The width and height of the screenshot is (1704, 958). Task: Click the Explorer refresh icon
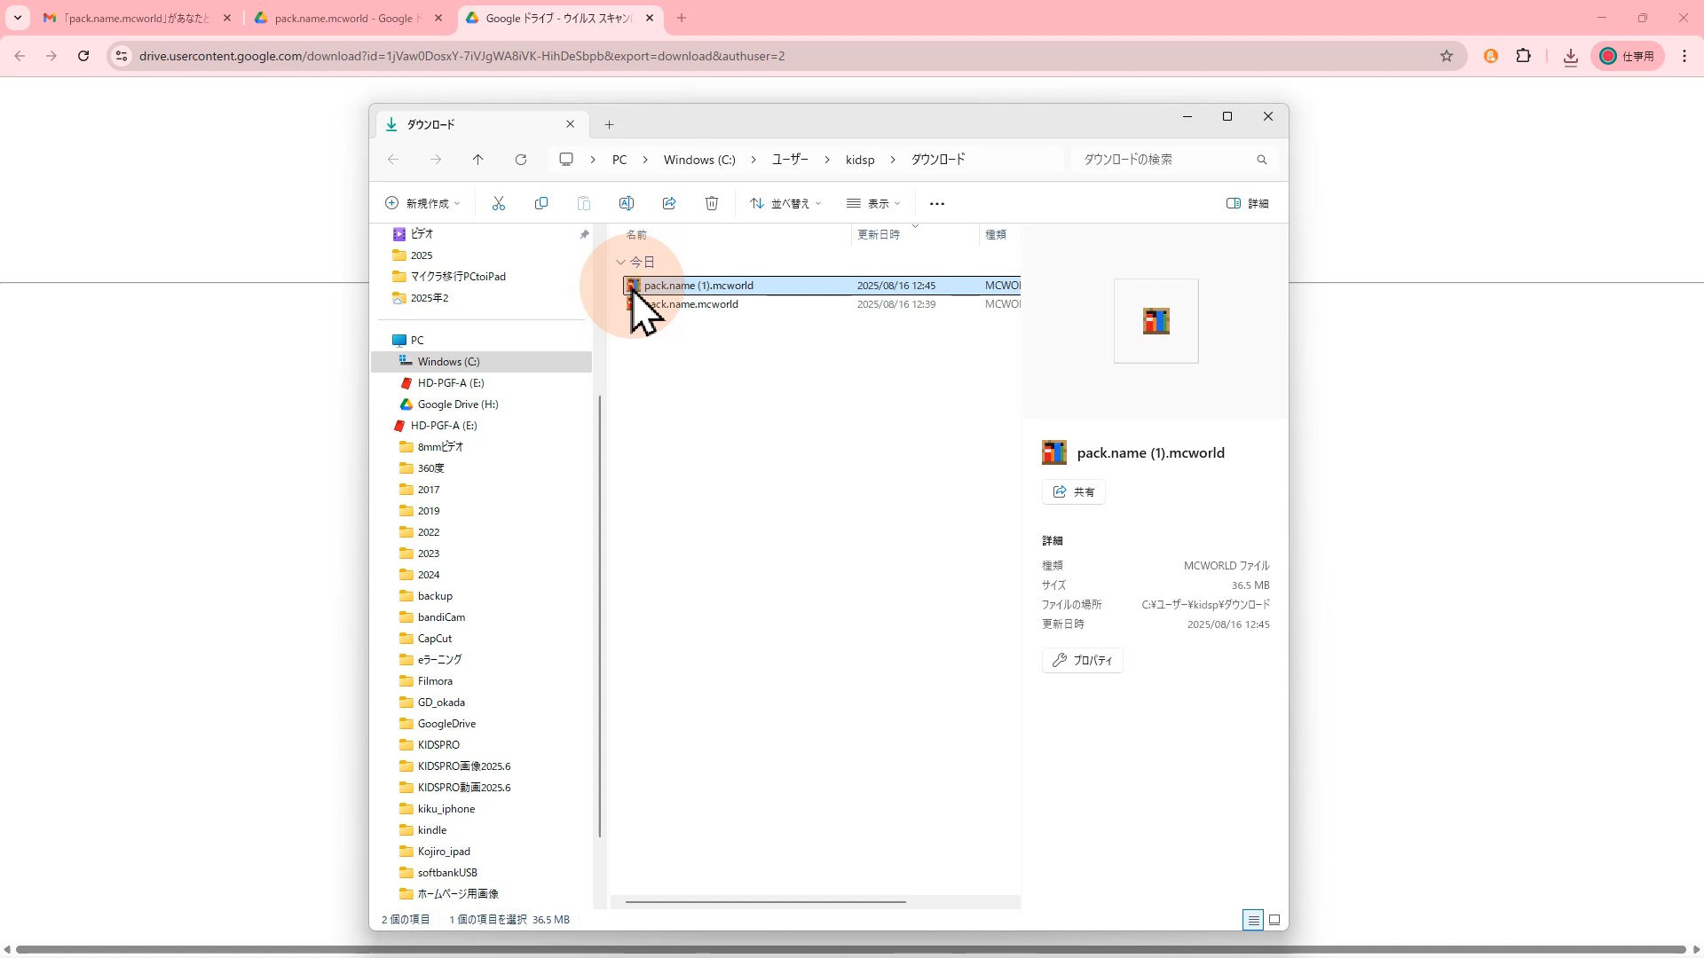click(x=521, y=160)
